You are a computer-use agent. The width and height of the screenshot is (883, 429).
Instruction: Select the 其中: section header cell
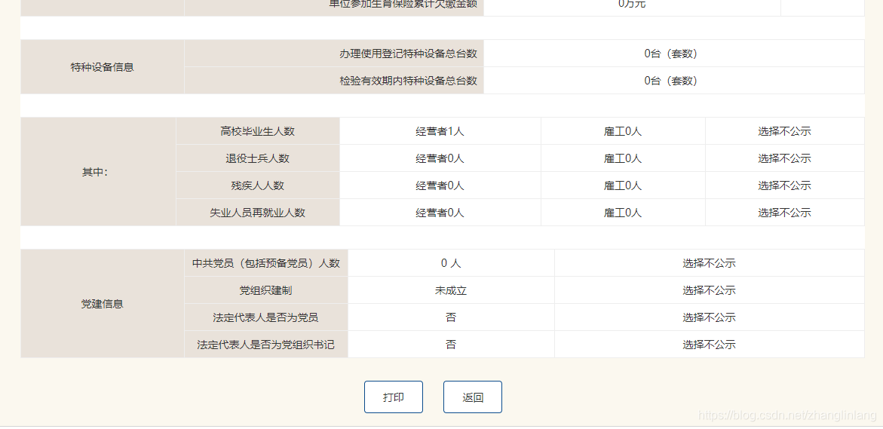point(98,172)
